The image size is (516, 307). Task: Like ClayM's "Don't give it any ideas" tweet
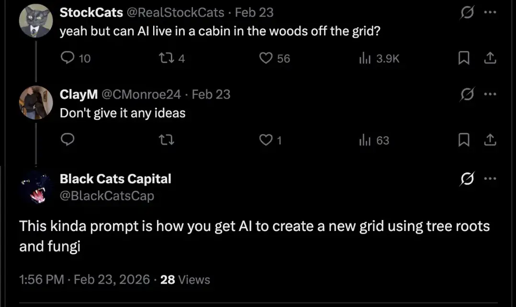[265, 140]
